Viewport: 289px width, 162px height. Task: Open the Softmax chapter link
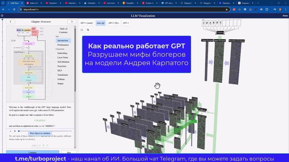61,79
